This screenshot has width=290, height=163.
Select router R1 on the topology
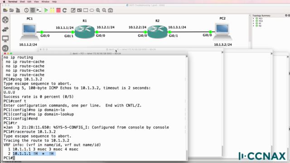(85, 32)
